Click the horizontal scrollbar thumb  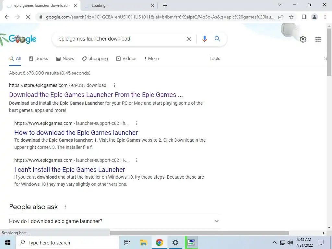point(199,233)
